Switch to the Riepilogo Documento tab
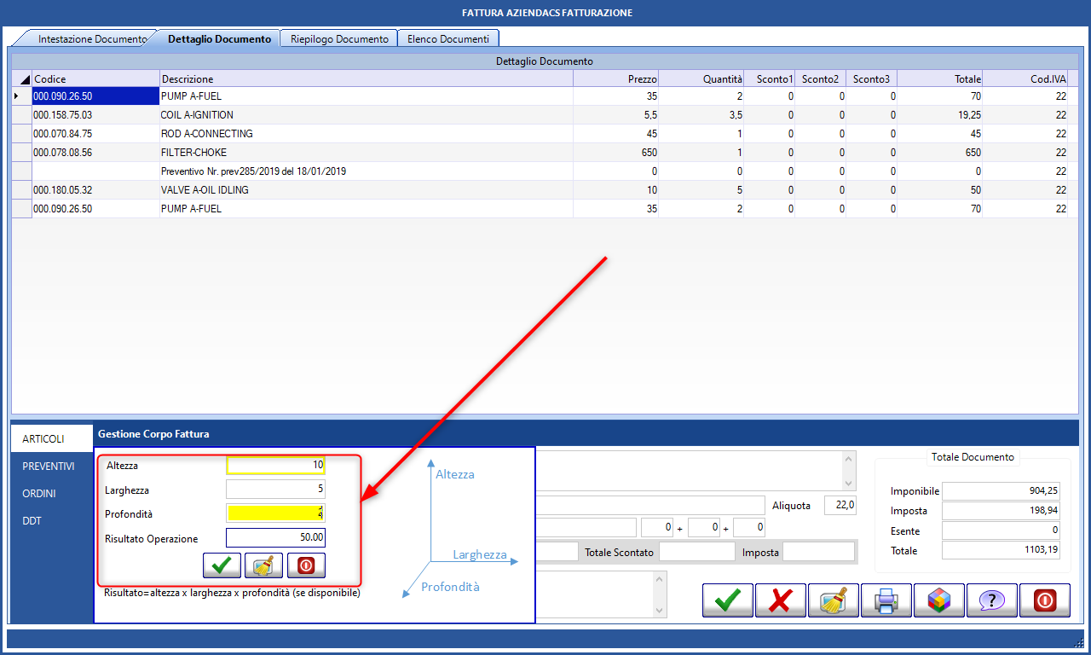The width and height of the screenshot is (1091, 655). pyautogui.click(x=339, y=39)
